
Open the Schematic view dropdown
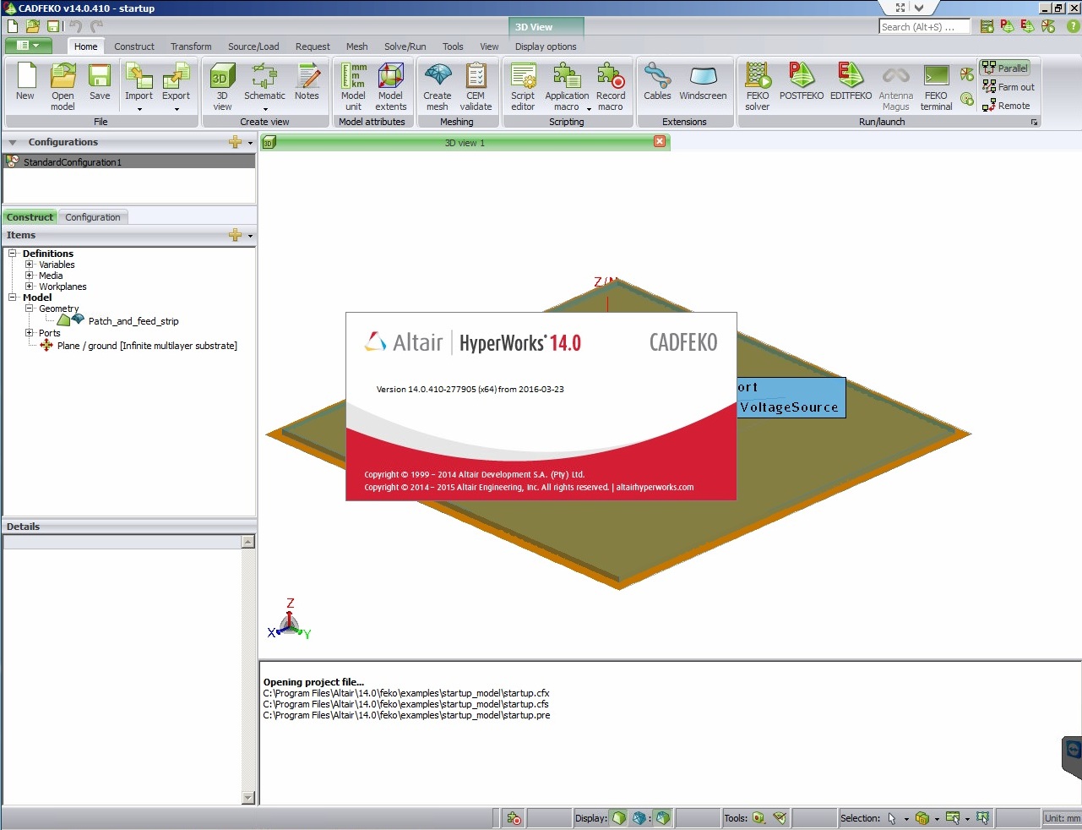264,108
